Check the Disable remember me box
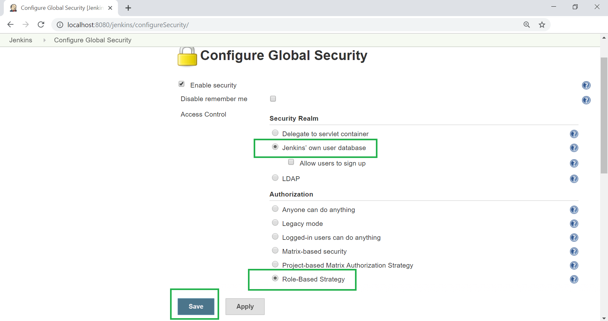608x321 pixels. tap(273, 99)
